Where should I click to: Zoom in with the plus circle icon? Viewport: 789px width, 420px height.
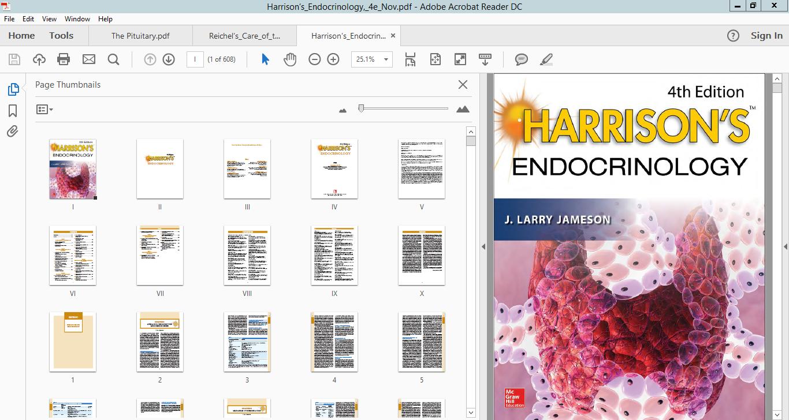pyautogui.click(x=333, y=59)
